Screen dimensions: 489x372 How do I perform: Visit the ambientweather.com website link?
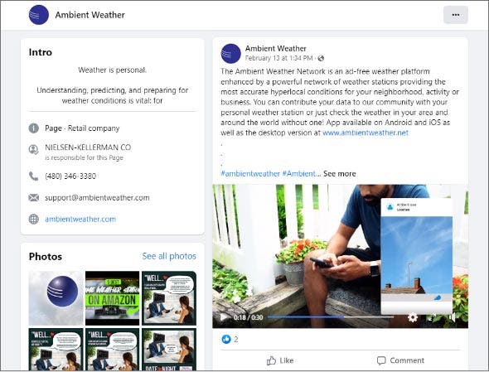tap(80, 219)
